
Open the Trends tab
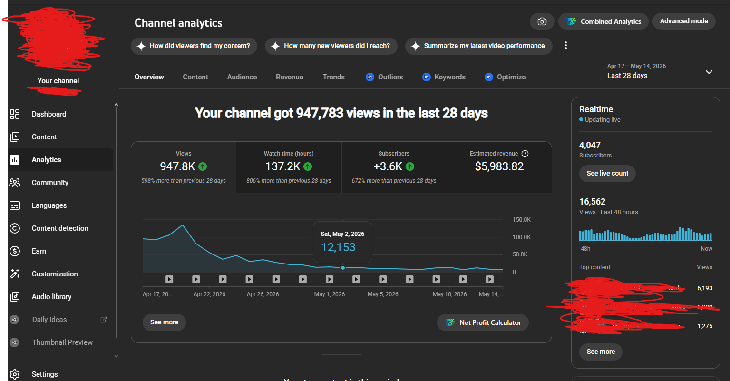[x=334, y=77]
